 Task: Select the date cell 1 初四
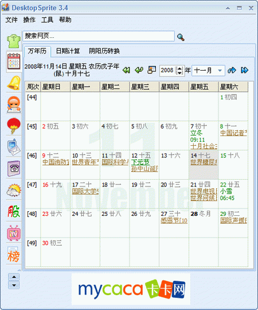(x=233, y=106)
